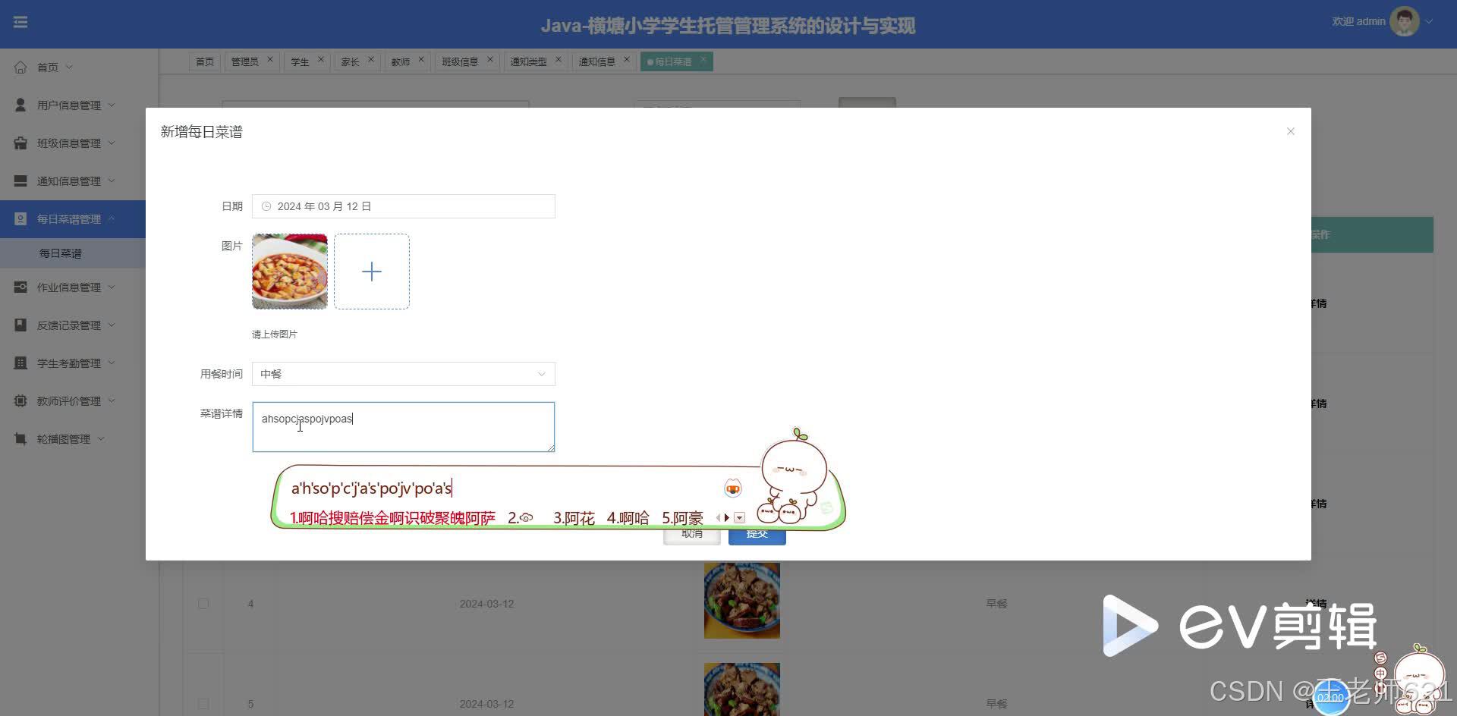This screenshot has width=1457, height=716.
Task: Expand 通知信息管理 submenu chevron
Action: [x=112, y=181]
